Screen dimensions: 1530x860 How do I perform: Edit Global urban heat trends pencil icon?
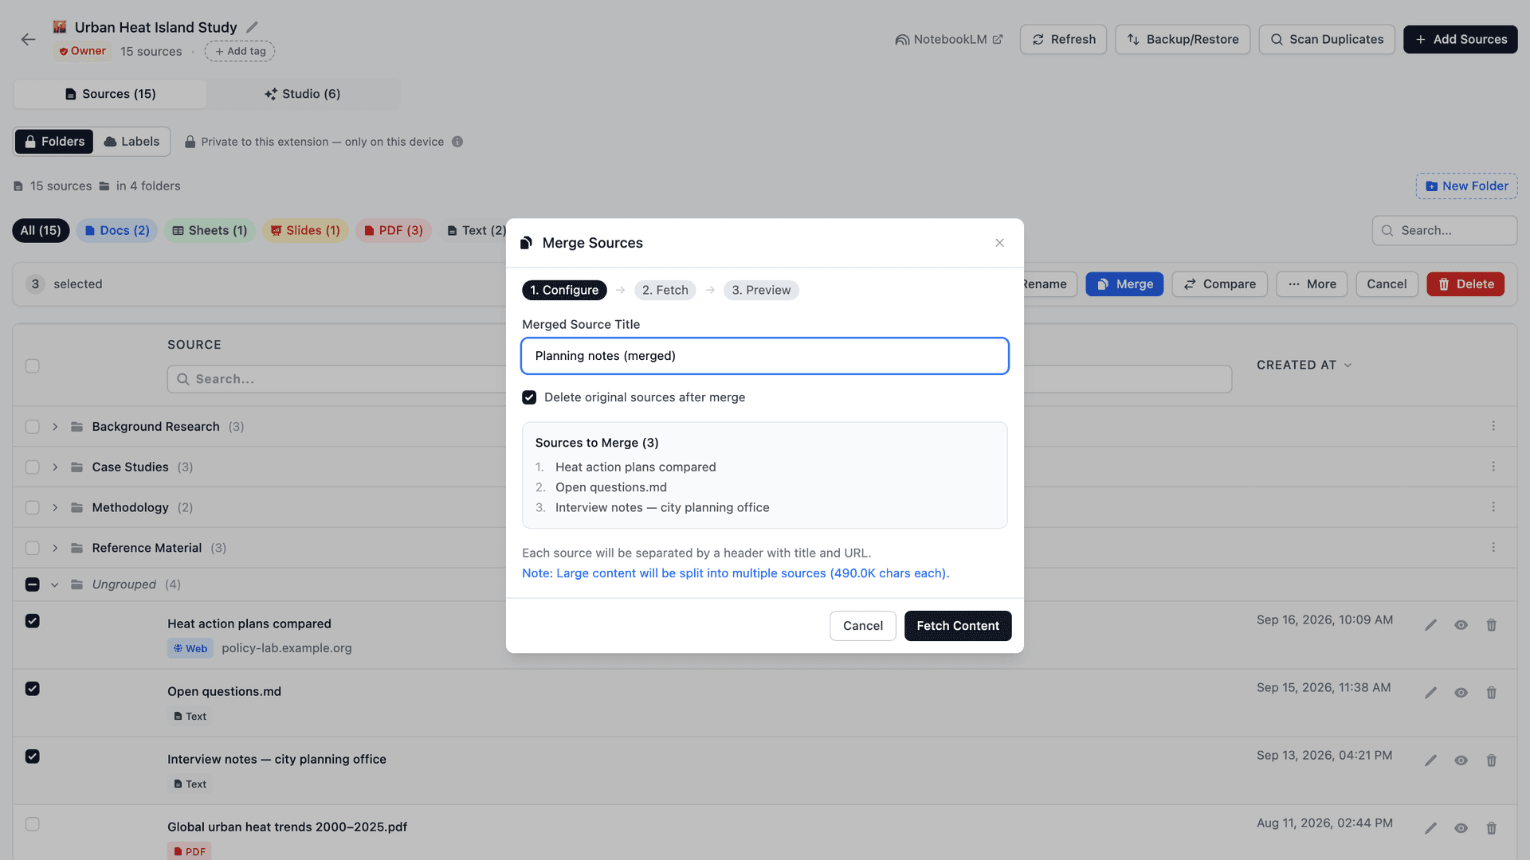[x=1430, y=828]
